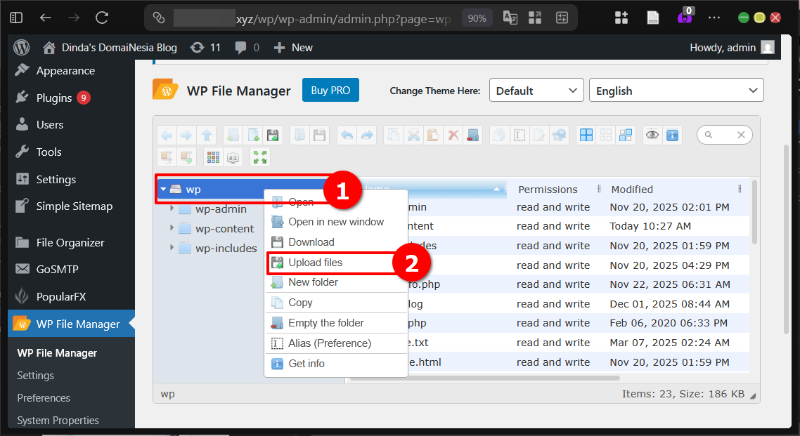Open fullscreen mode using the green arrows icon

click(259, 157)
